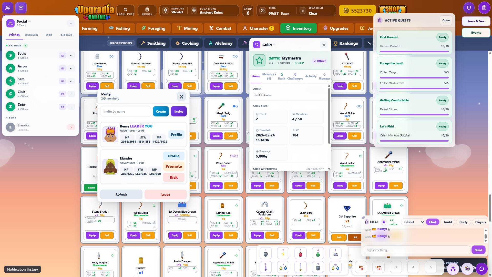This screenshot has width=492, height=277.
Task: Open the guild Members tab
Action: tap(269, 76)
